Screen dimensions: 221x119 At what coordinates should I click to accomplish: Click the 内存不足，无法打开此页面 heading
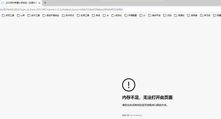point(147,98)
